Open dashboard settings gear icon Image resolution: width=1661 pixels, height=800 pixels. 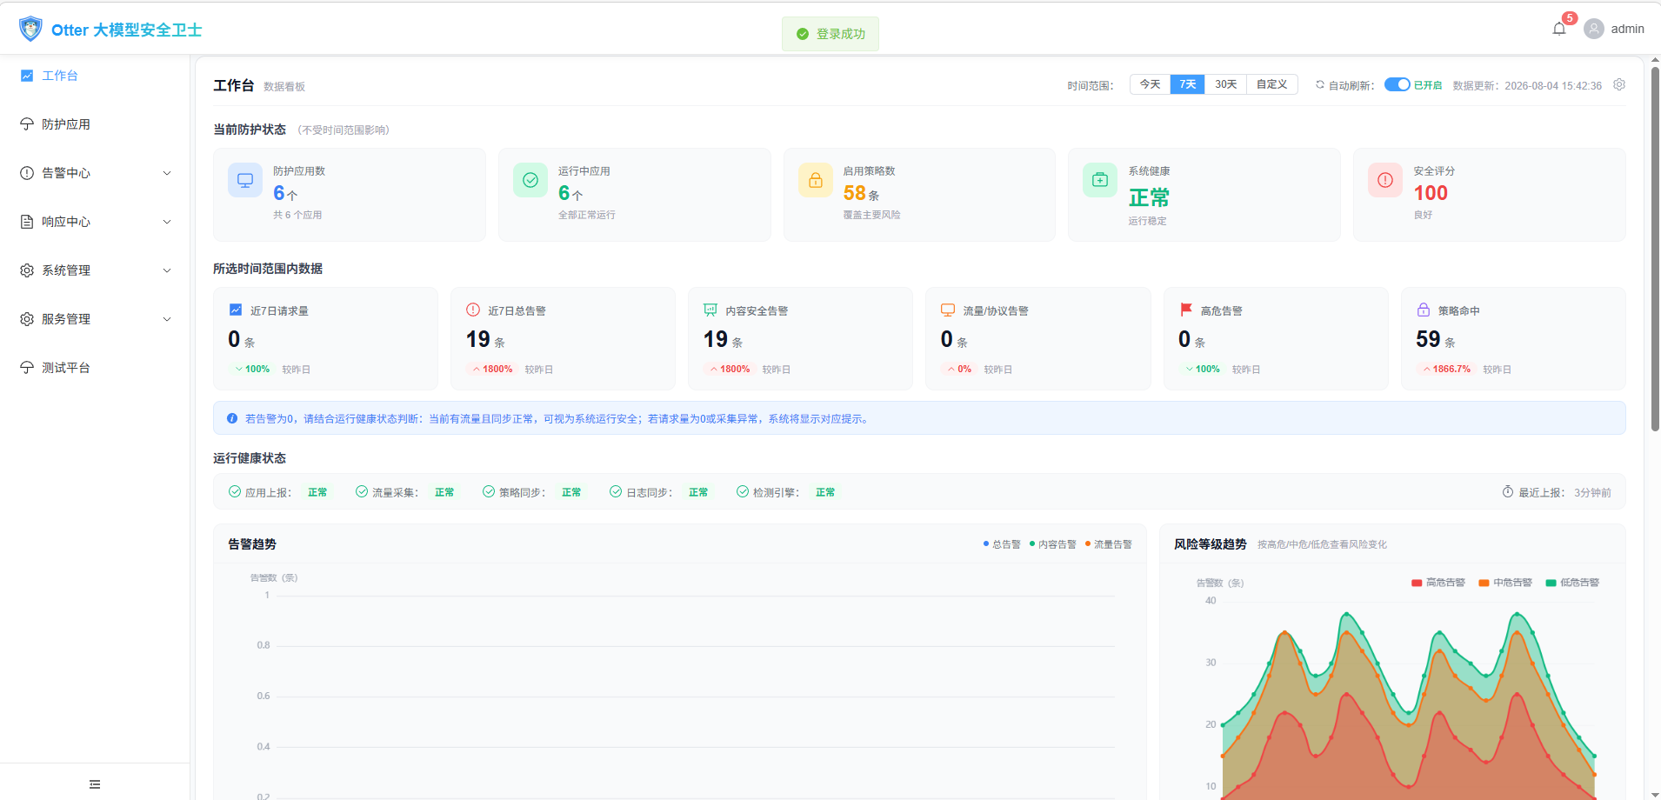click(x=1619, y=84)
